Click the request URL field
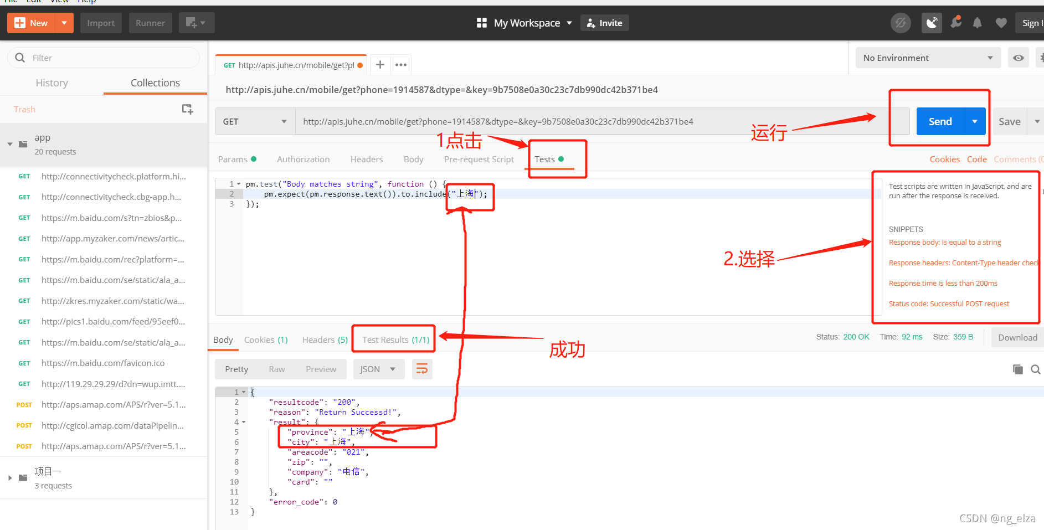This screenshot has width=1044, height=530. (602, 121)
